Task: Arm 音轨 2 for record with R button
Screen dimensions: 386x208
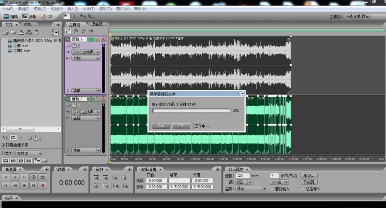Action: click(103, 99)
